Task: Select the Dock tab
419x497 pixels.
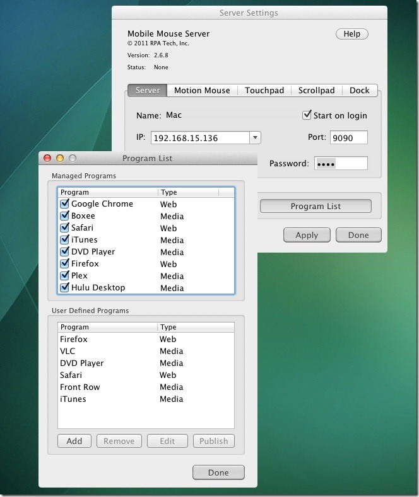Action: pyautogui.click(x=360, y=90)
